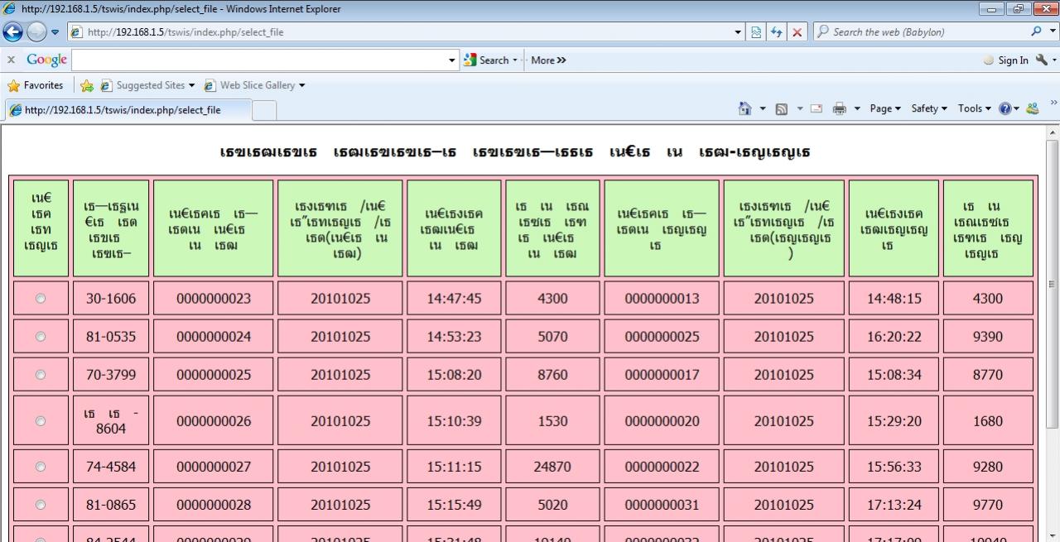This screenshot has height=542, width=1060.
Task: Open the Page menu
Action: pyautogui.click(x=884, y=108)
